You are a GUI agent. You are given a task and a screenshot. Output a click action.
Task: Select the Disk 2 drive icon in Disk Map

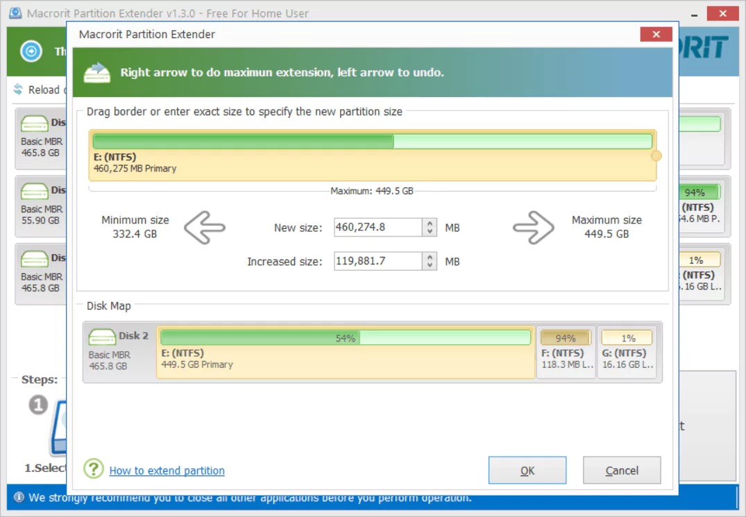102,336
